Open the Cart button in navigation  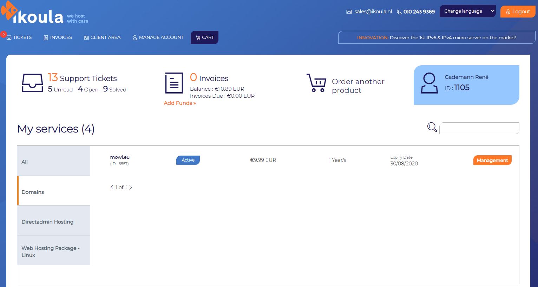(x=204, y=37)
